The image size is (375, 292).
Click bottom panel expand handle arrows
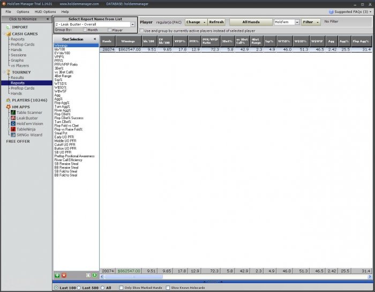(x=213, y=282)
